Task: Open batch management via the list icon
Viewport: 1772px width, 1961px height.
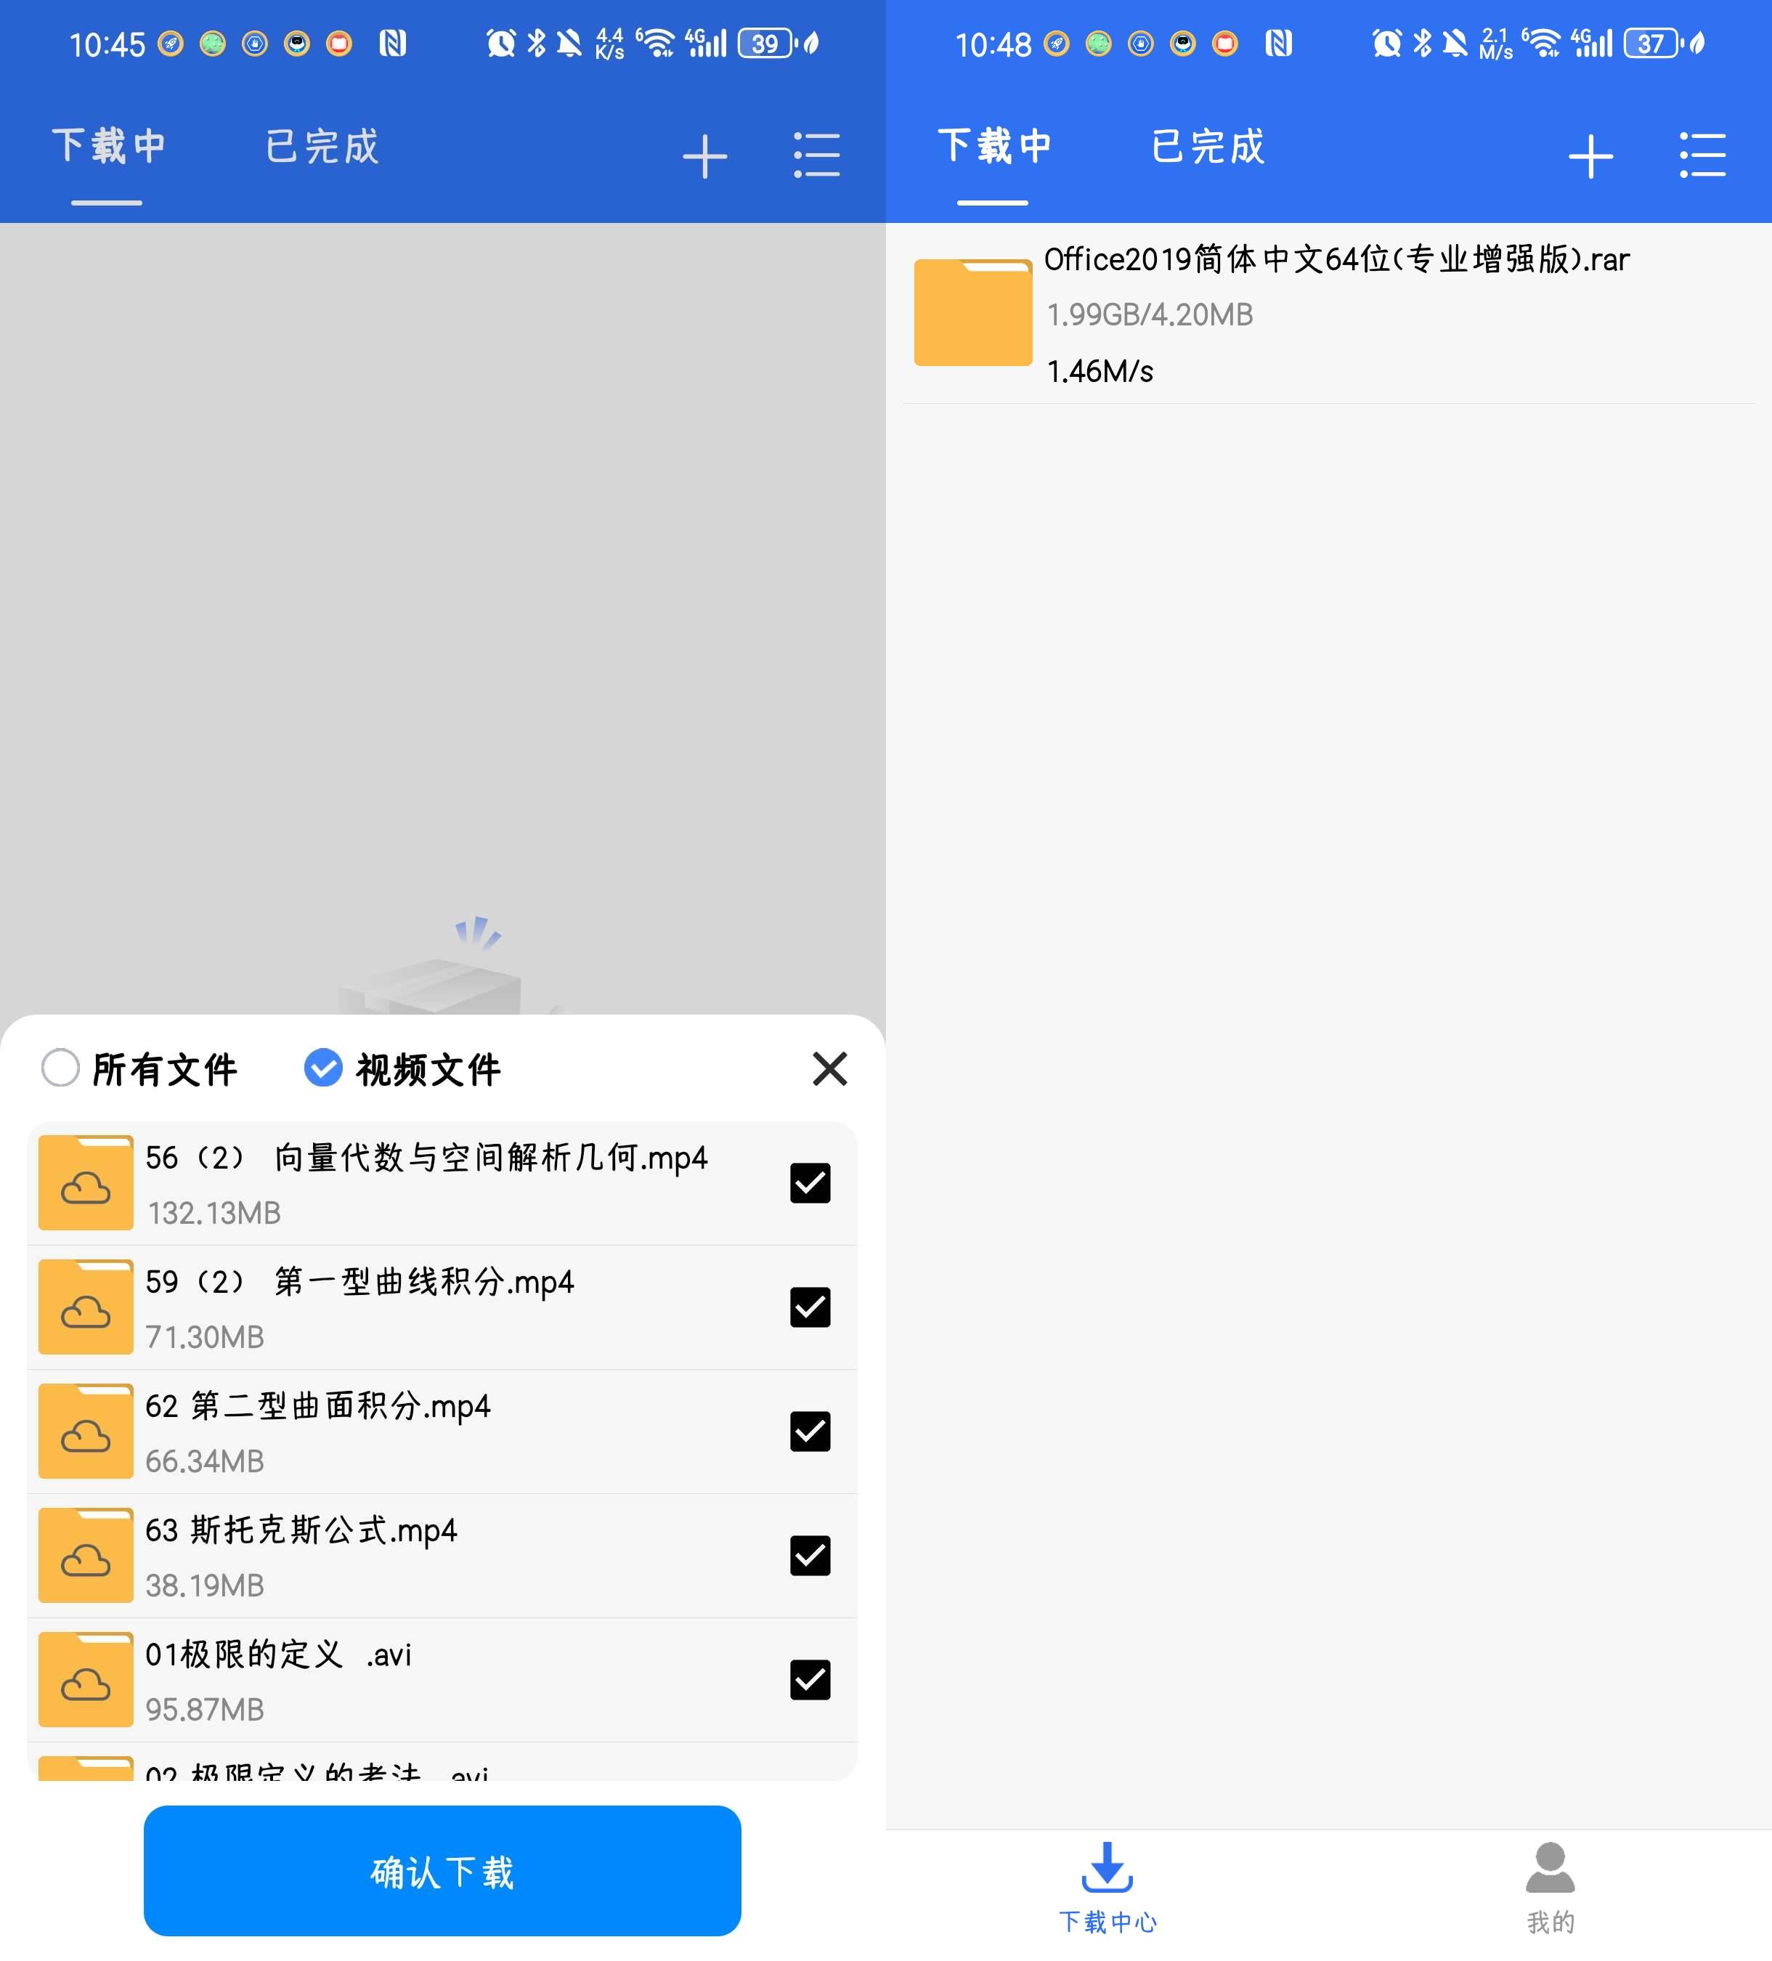Action: pos(816,154)
